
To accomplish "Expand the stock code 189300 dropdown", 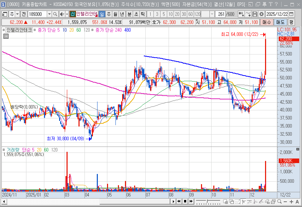I will coord(50,14).
